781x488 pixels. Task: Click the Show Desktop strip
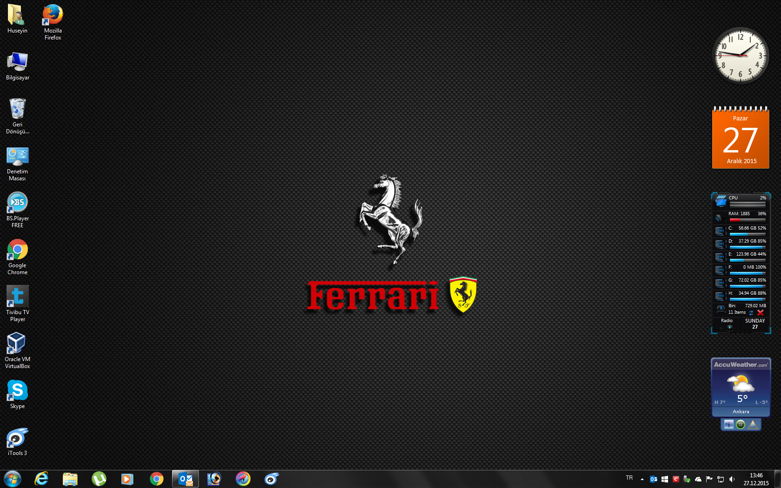tap(777, 479)
